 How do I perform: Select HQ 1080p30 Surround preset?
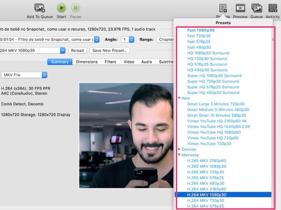pyautogui.click(x=208, y=53)
